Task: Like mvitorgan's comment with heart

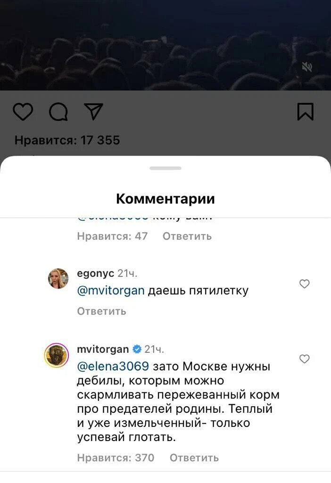Action: [304, 359]
